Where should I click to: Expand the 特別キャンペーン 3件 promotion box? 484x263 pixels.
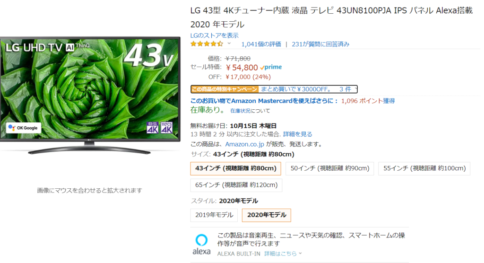[x=274, y=89]
